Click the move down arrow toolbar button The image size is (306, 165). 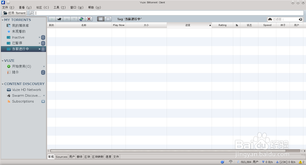[x=74, y=19]
